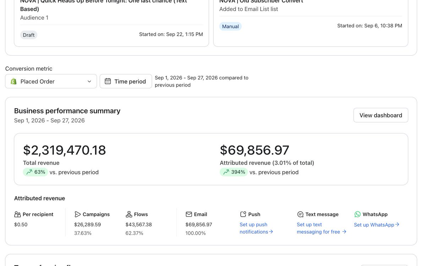Click the Text message bubble icon
Screen dimensions: 426x266
[x=300, y=214]
